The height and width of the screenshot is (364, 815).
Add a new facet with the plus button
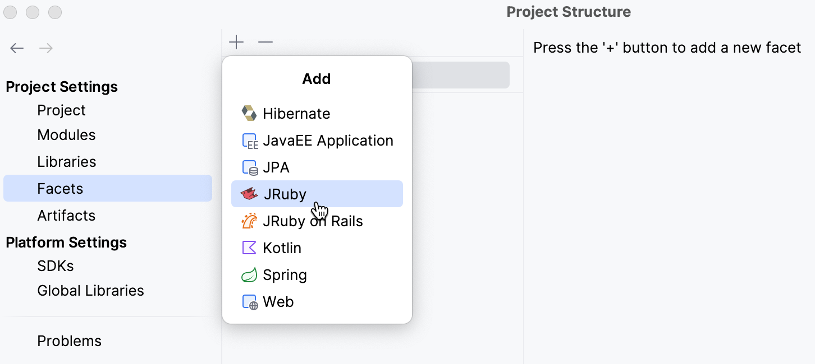point(236,42)
